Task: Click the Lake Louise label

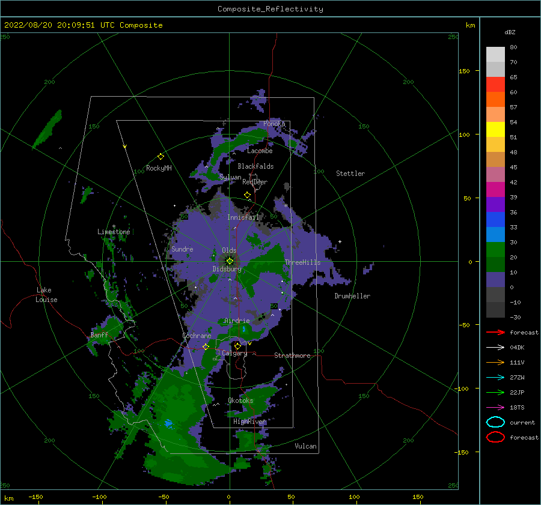Action: click(46, 295)
